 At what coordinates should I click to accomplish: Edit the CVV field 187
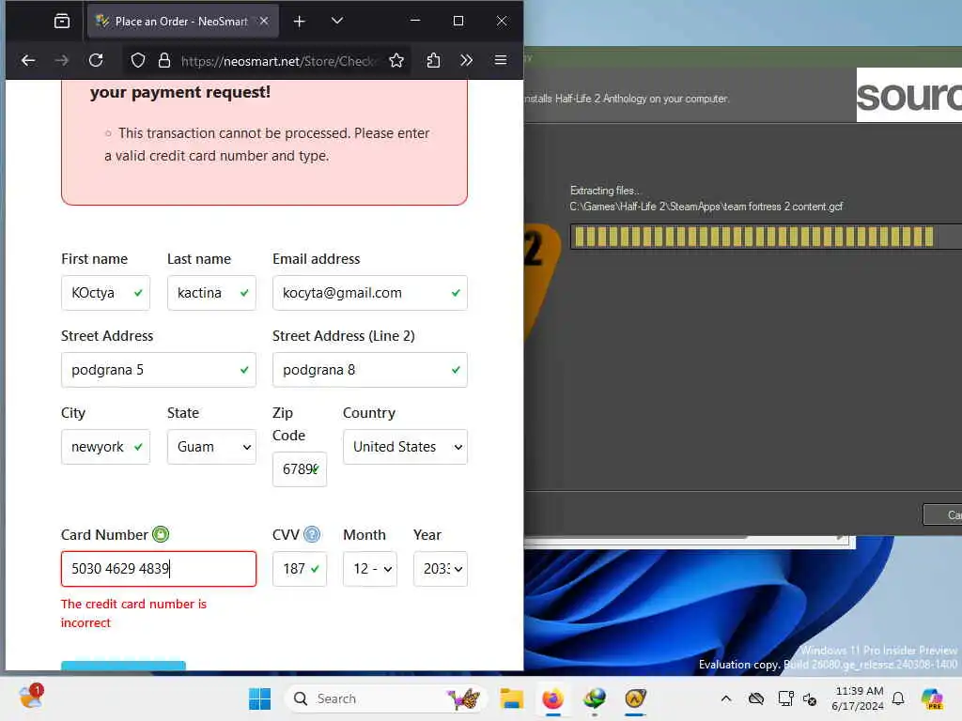tap(300, 569)
